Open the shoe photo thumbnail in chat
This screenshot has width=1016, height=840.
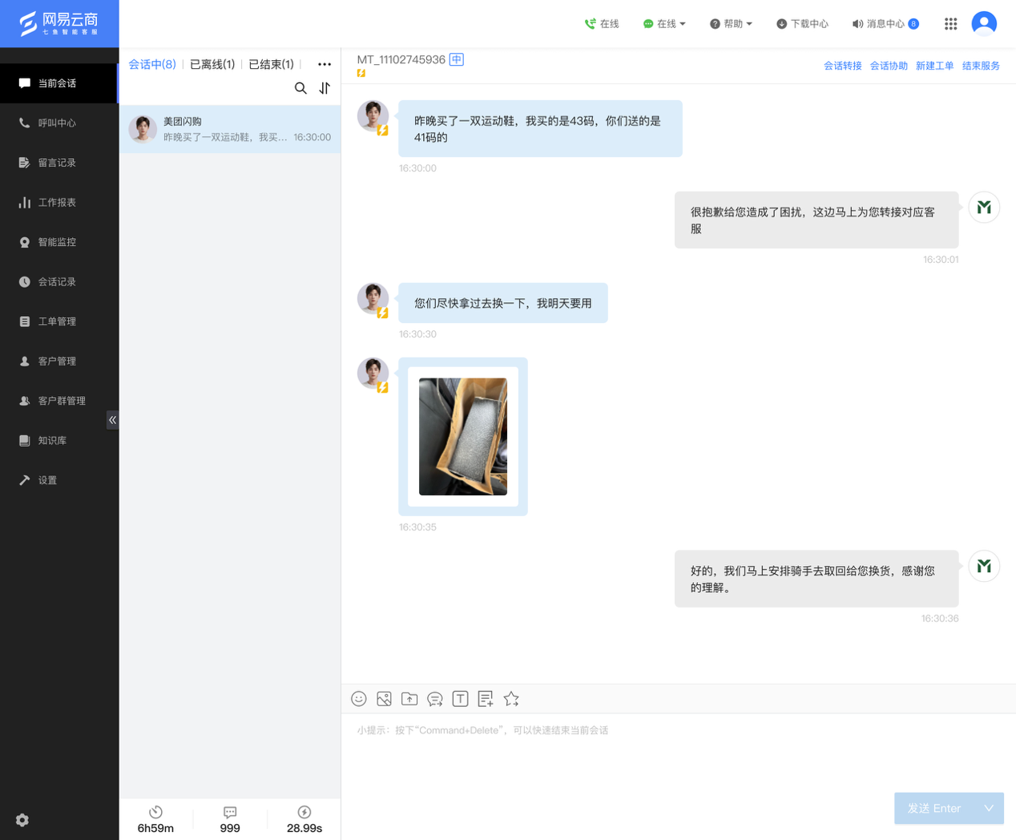point(463,437)
